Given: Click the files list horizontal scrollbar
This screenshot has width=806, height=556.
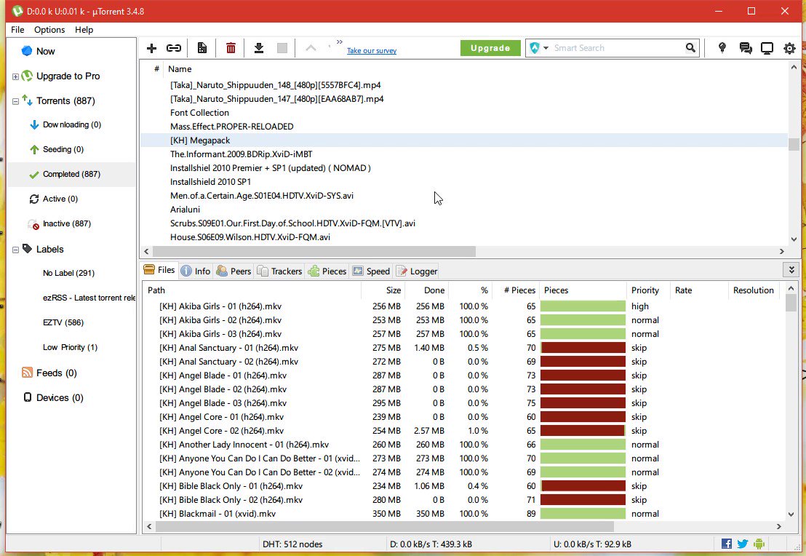Looking at the screenshot, I should click(x=385, y=526).
